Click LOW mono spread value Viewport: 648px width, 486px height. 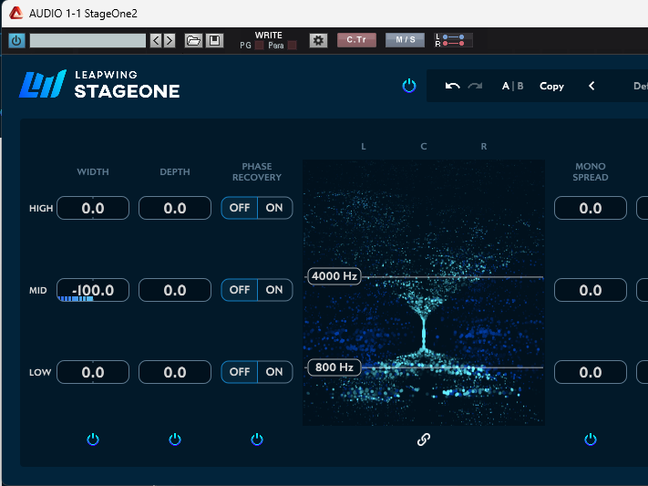[x=591, y=372]
